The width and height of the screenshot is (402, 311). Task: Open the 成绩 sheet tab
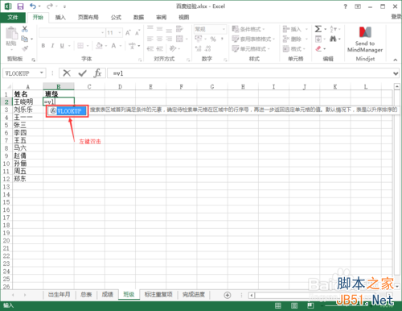[x=108, y=294]
